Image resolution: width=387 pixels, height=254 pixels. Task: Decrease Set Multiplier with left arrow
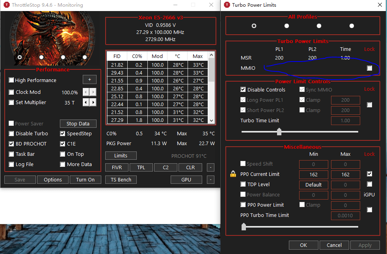pyautogui.click(x=86, y=102)
